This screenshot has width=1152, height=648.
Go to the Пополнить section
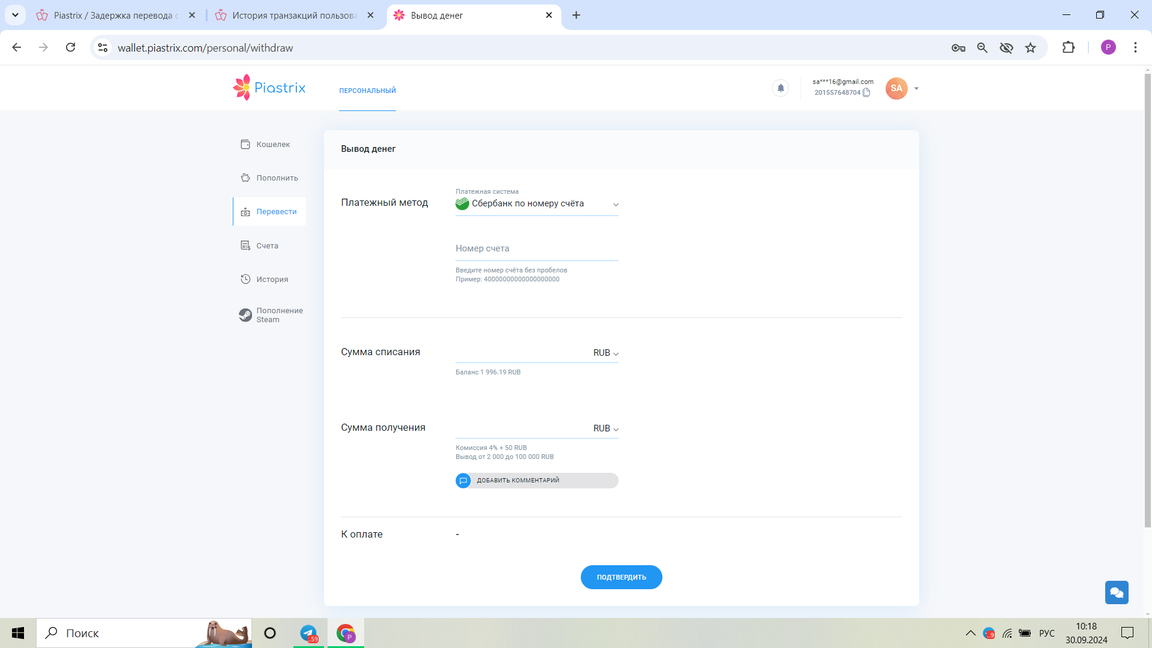click(276, 178)
